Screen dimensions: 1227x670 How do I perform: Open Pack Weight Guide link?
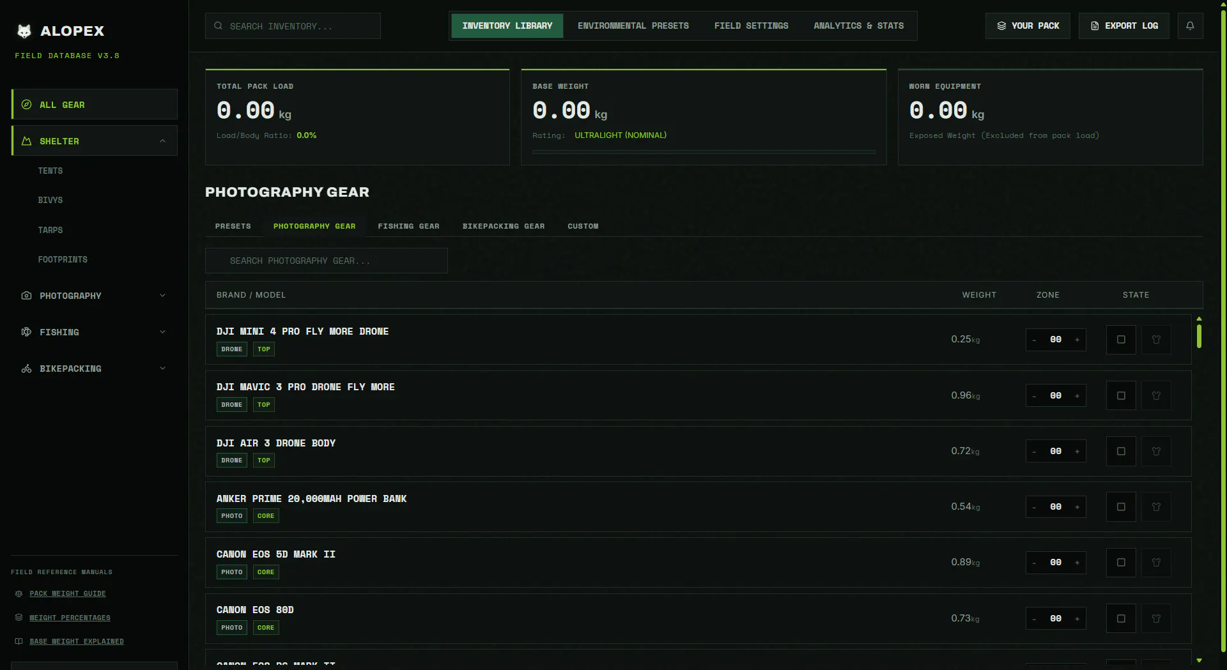[x=68, y=593]
